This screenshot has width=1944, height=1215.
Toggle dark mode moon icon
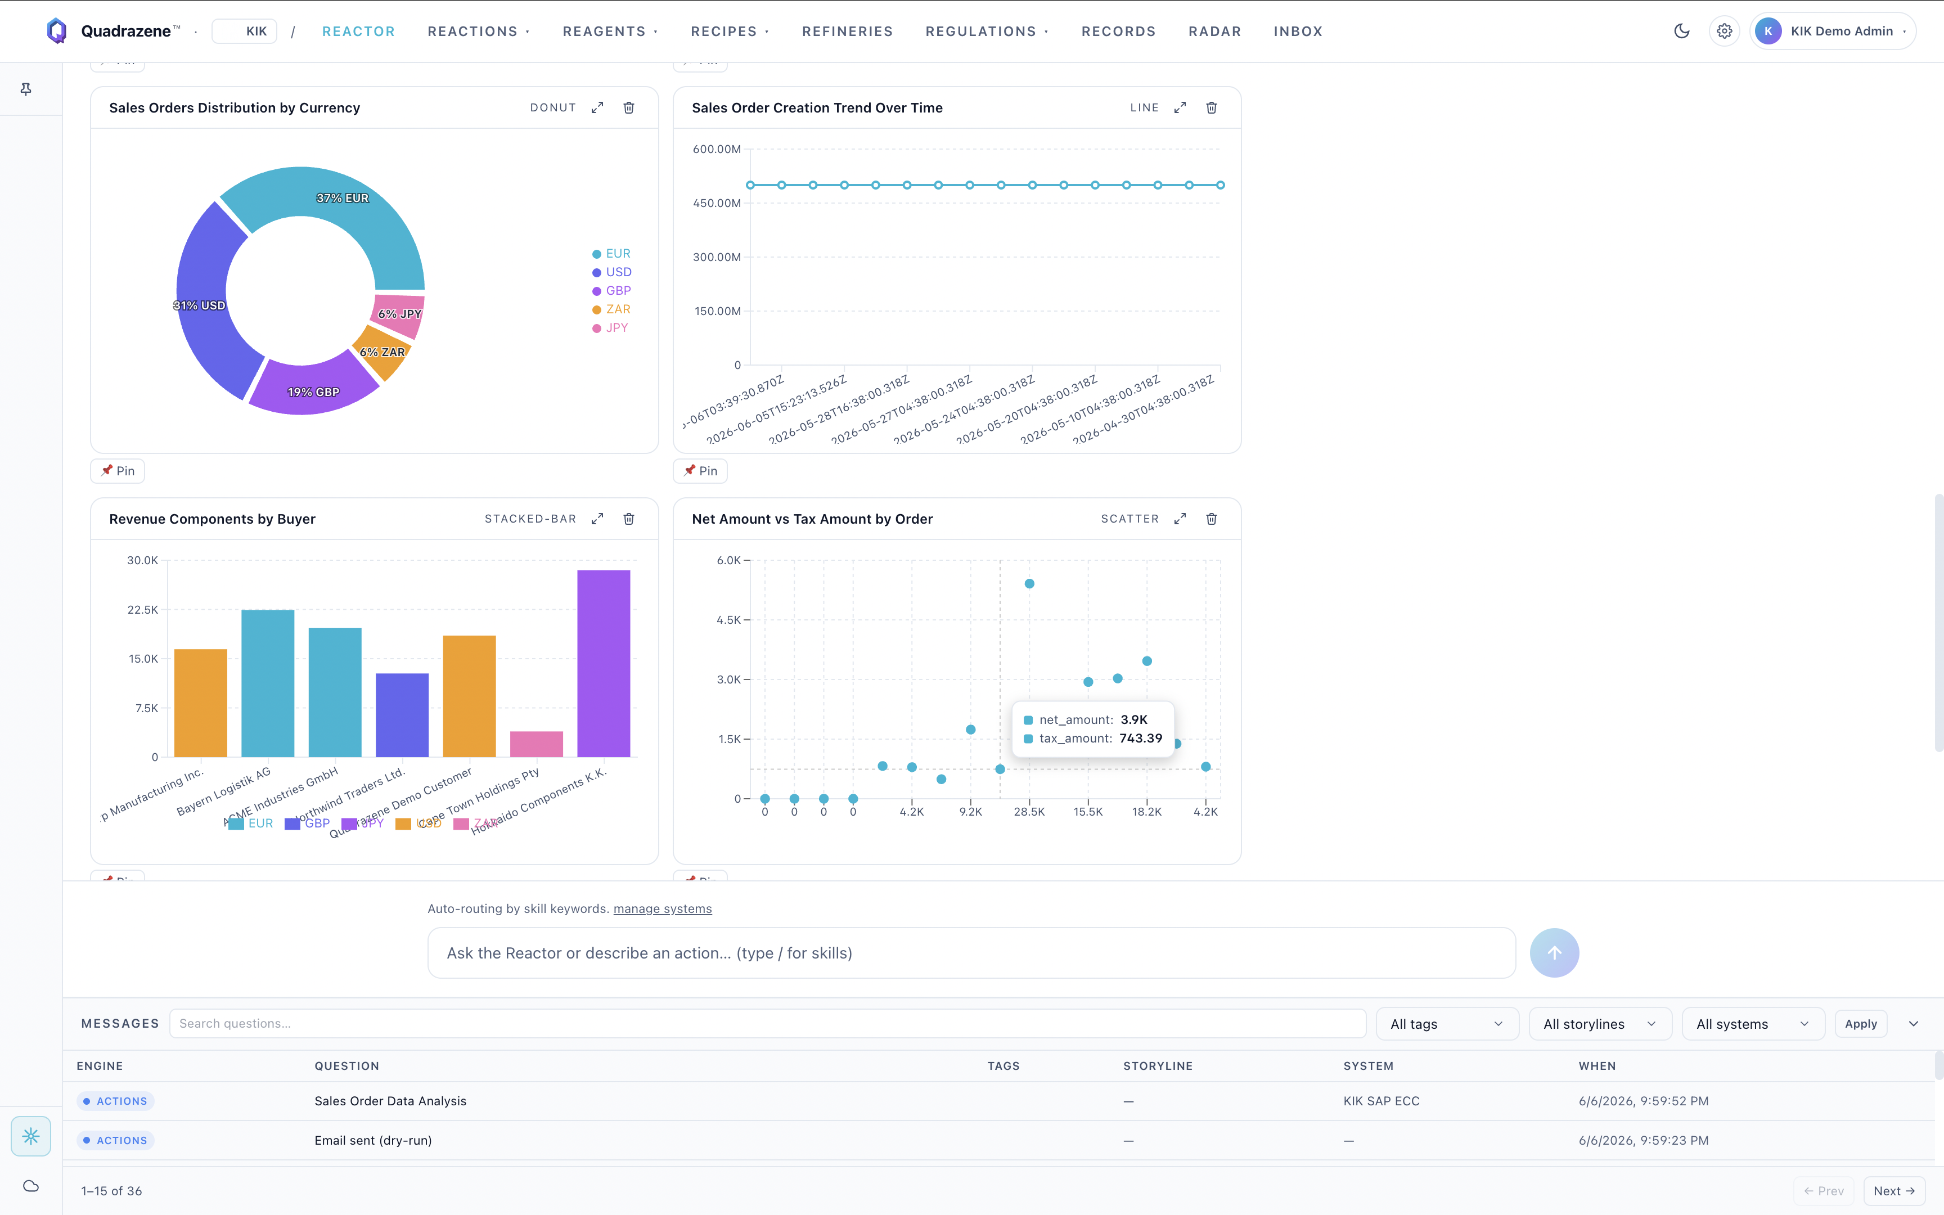[x=1681, y=30]
